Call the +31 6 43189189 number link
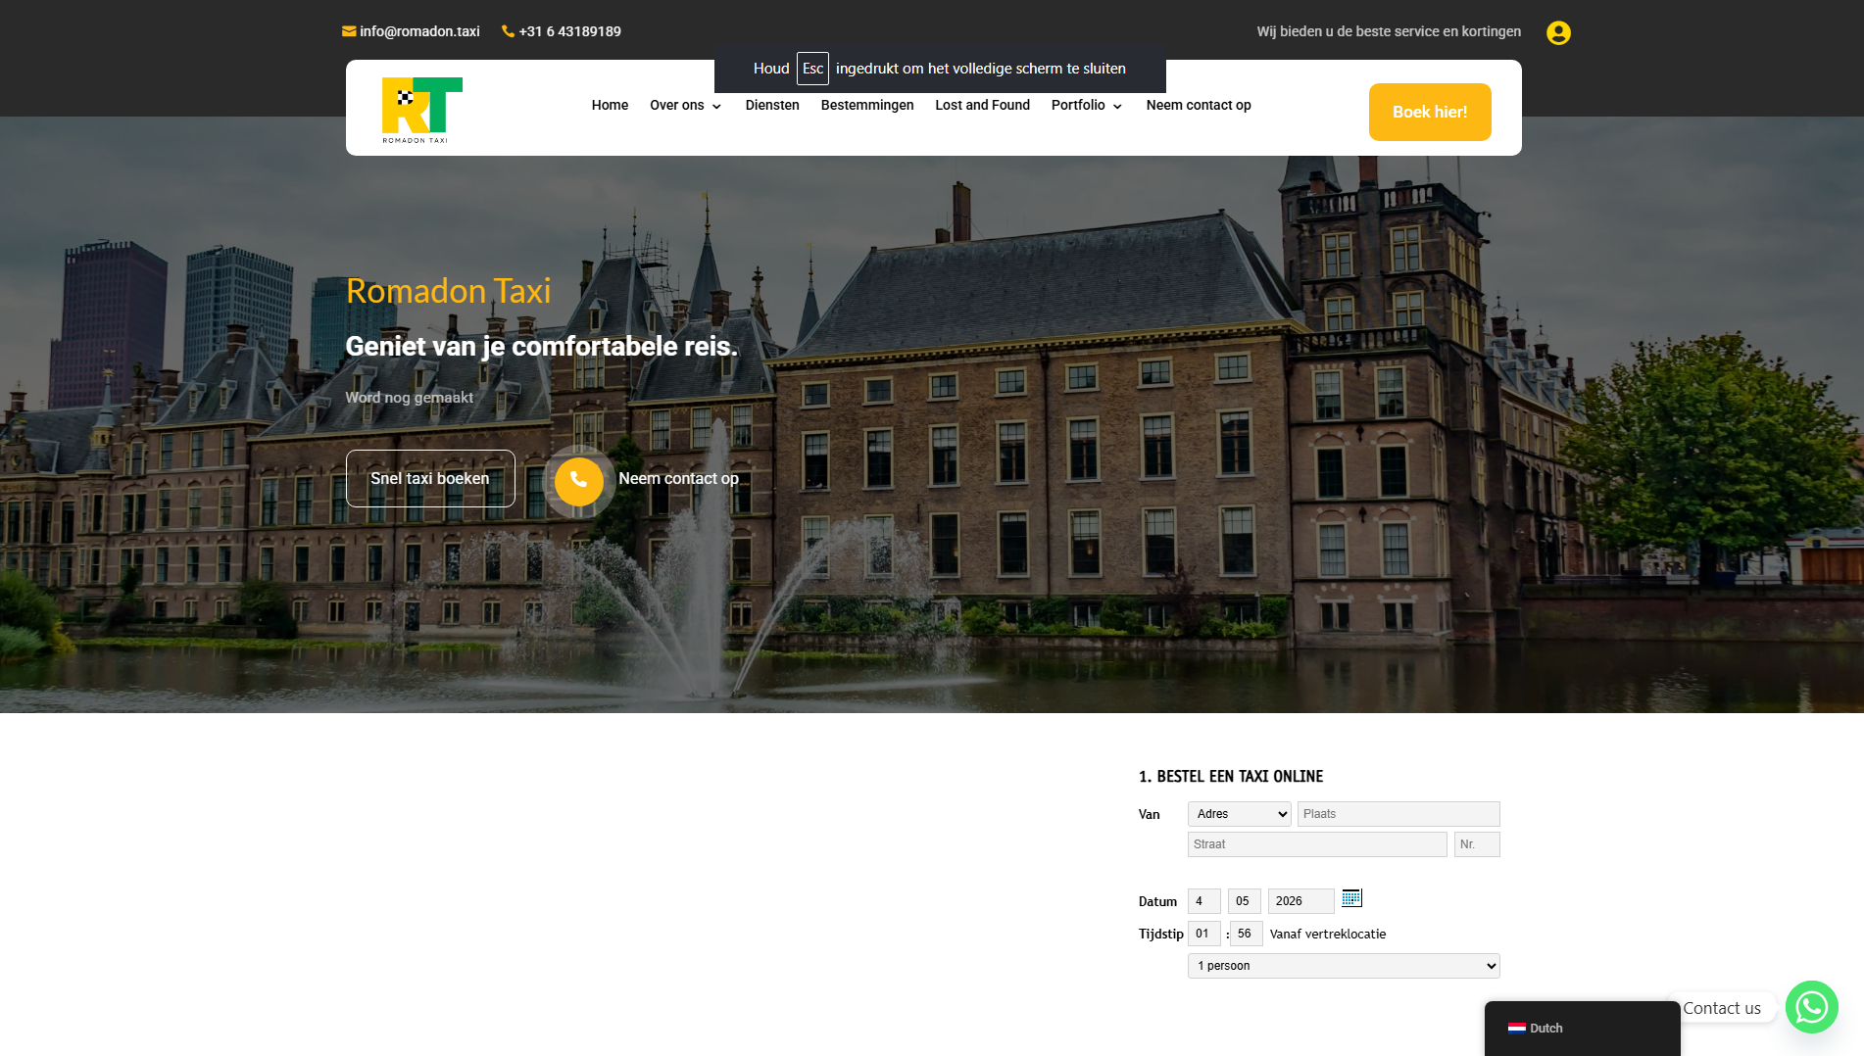This screenshot has height=1056, width=1864. (569, 31)
